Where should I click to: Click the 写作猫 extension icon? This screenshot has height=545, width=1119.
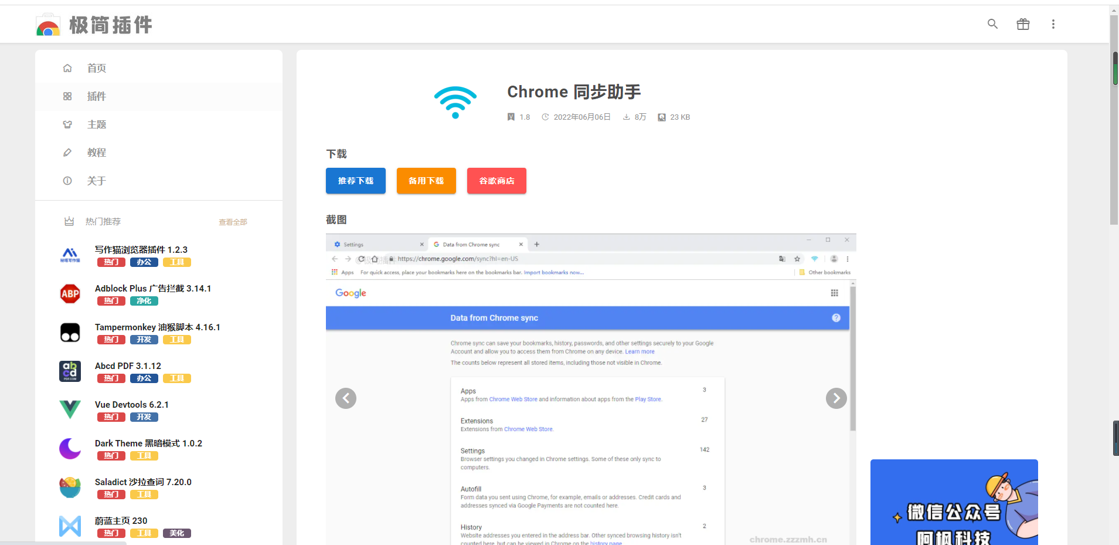pyautogui.click(x=70, y=255)
